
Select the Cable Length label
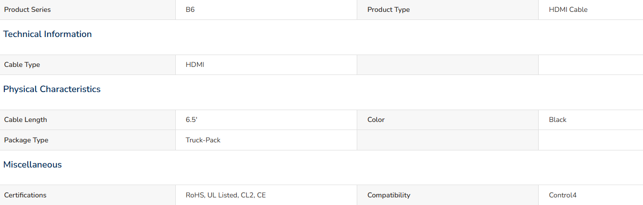[26, 120]
